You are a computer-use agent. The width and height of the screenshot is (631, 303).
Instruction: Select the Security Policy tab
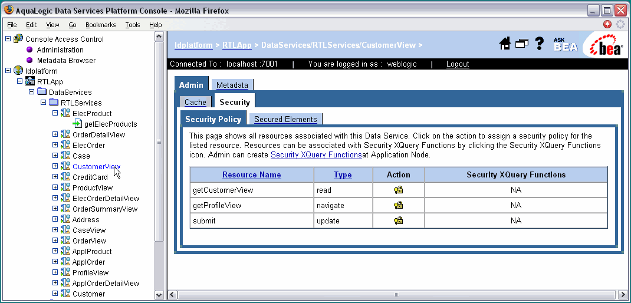[x=213, y=119]
